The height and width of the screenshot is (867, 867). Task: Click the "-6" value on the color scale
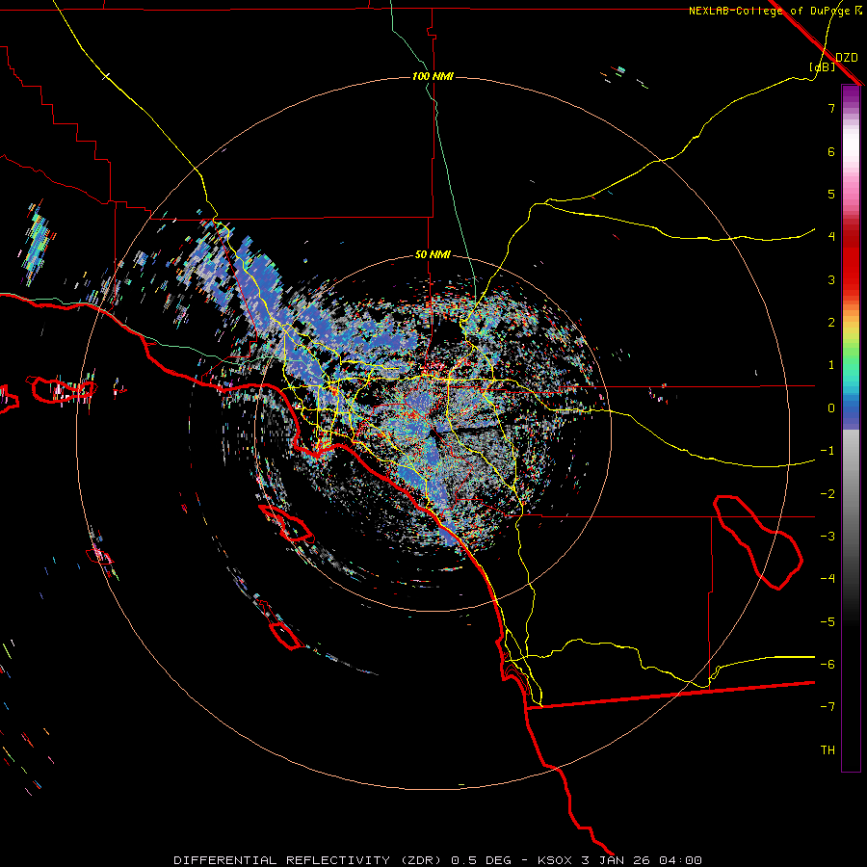click(828, 665)
